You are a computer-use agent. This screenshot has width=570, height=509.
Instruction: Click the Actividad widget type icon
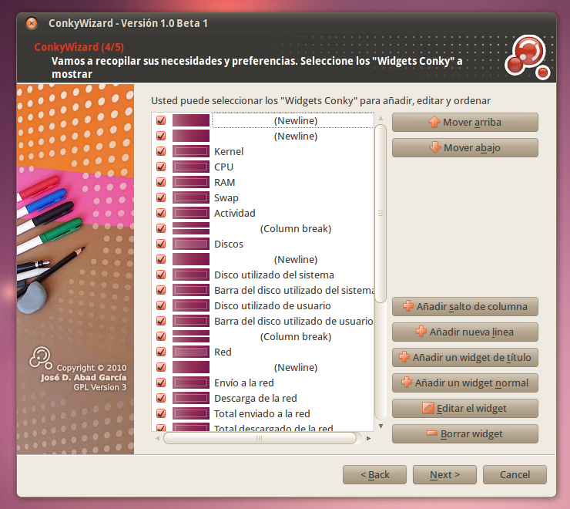(x=191, y=213)
